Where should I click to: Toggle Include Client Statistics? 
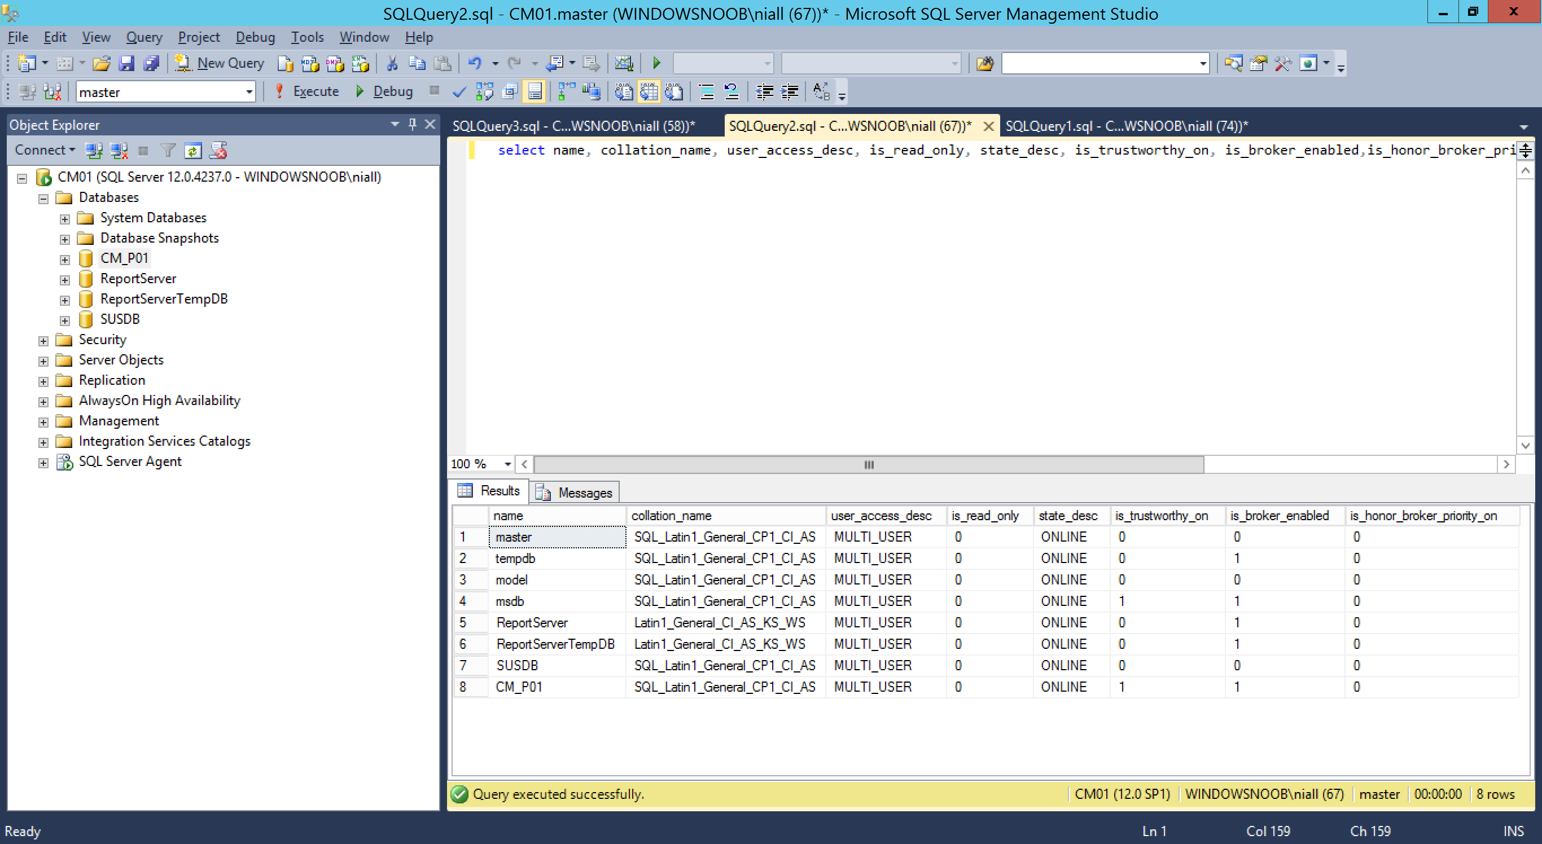point(592,91)
